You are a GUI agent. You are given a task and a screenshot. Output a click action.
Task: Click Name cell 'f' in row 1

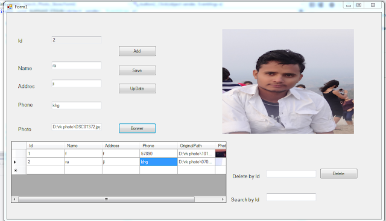[83, 154]
